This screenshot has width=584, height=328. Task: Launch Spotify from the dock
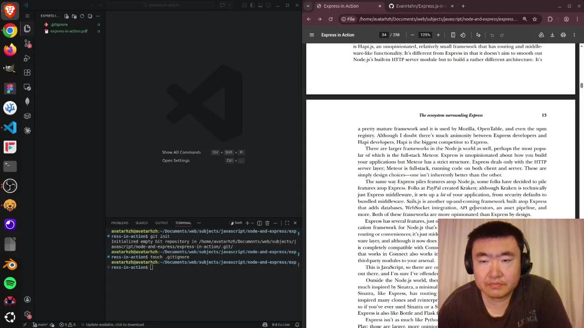10,283
